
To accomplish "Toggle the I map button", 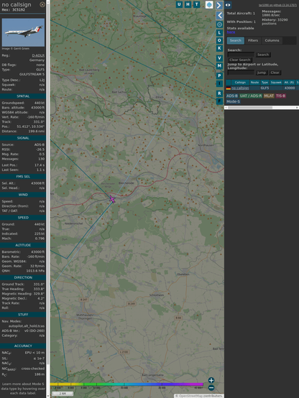I will pos(219,83).
